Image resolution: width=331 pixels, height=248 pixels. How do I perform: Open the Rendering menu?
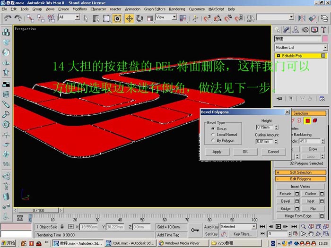[x=177, y=9]
